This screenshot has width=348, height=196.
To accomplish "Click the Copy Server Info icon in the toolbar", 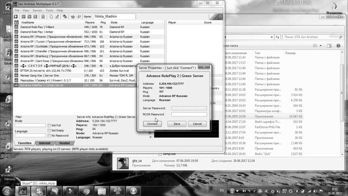I will [51, 17].
